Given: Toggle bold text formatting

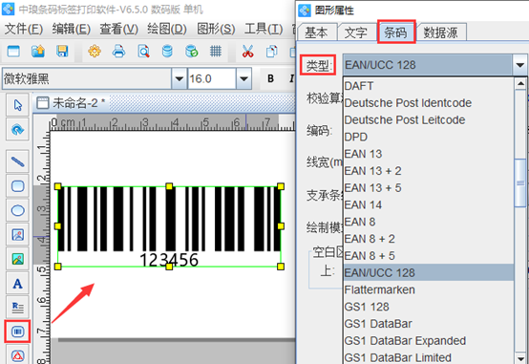Looking at the screenshot, I should 270,78.
